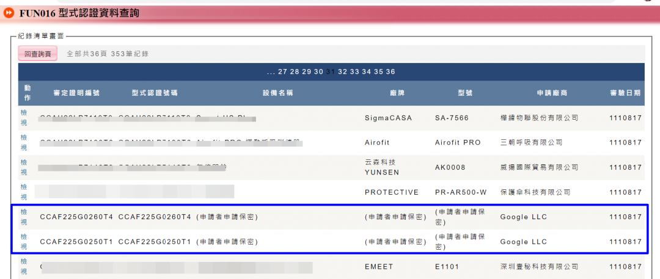Navigate to page 32 of the list
The width and height of the screenshot is (660, 279).
(x=342, y=72)
